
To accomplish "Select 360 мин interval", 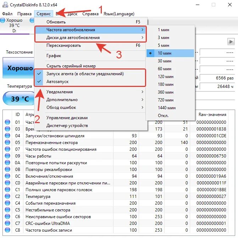I will [x=170, y=92].
